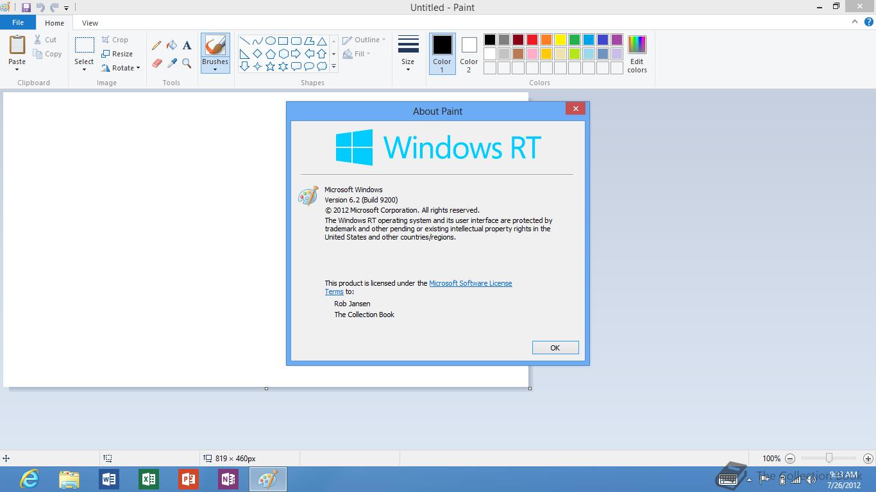This screenshot has height=492, width=876.
Task: Collapse the ribbon with the chevron
Action: pos(855,22)
